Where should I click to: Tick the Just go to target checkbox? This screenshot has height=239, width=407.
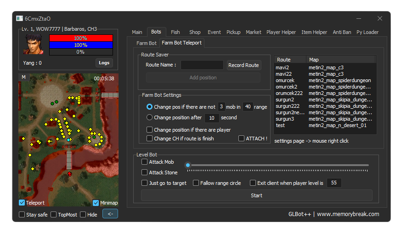click(144, 183)
